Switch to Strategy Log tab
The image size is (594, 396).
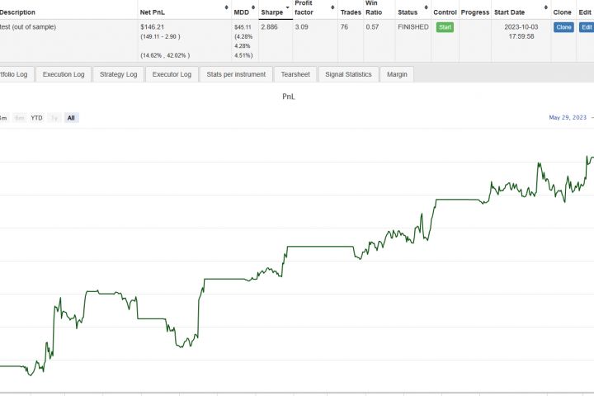coord(118,74)
